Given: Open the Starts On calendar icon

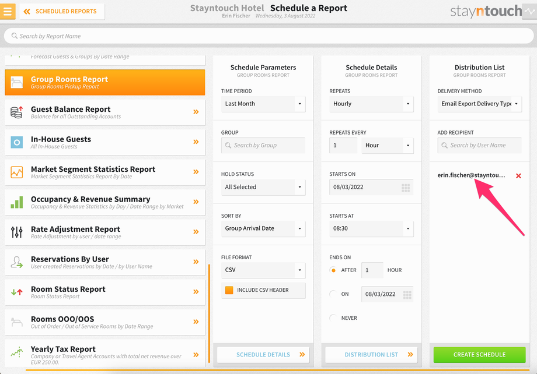Looking at the screenshot, I should click(406, 188).
